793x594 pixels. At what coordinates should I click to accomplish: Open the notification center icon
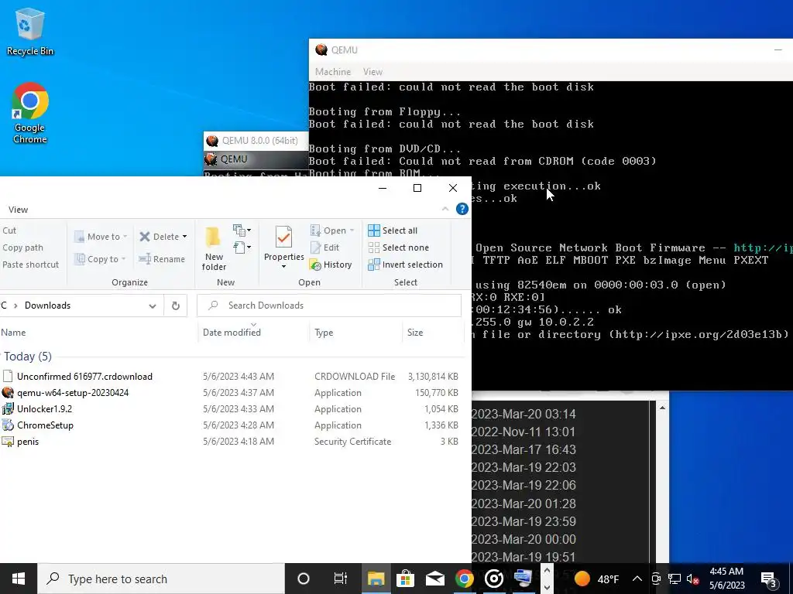769,579
